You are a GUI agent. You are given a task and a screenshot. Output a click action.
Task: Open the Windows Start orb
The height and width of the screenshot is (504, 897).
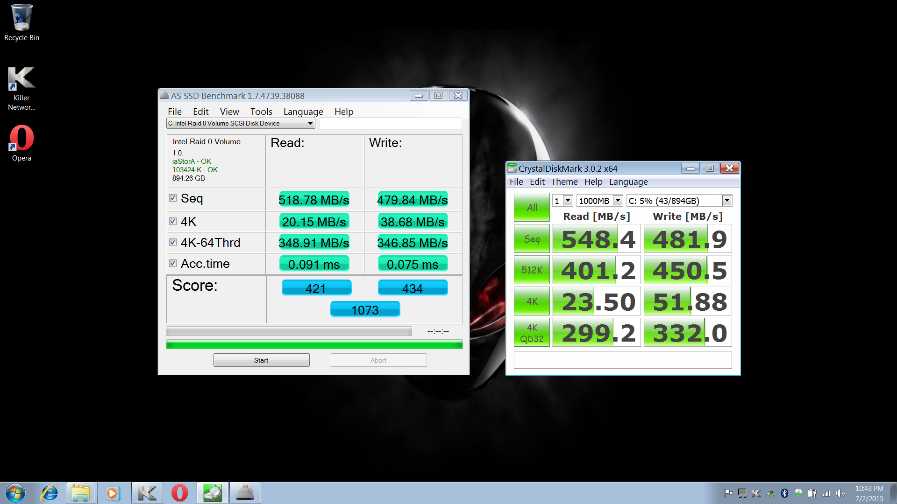tap(15, 493)
